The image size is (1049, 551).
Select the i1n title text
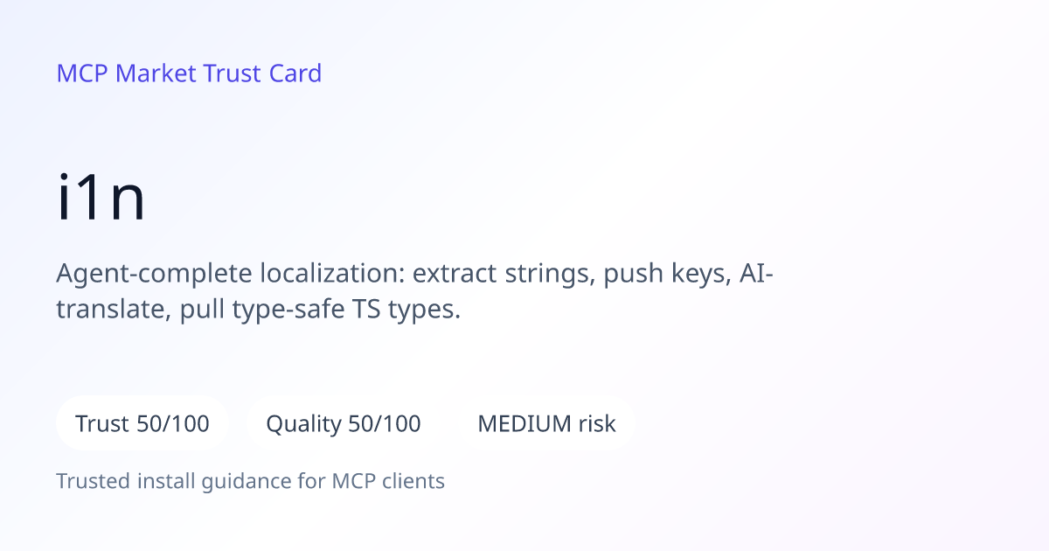101,199
